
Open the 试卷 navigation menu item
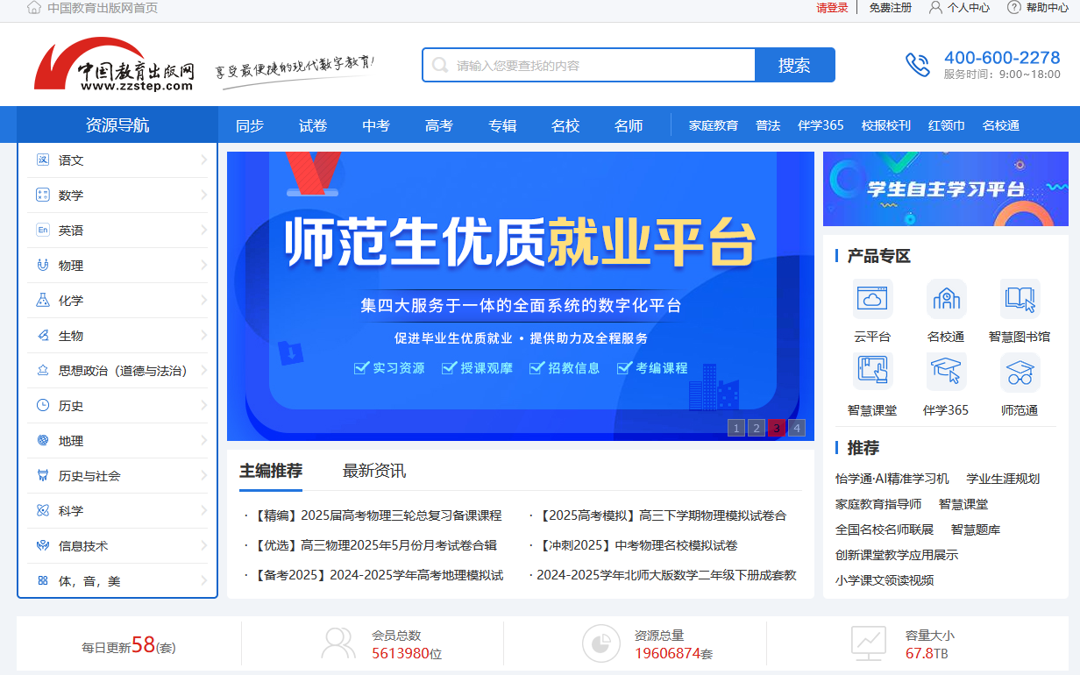[313, 125]
